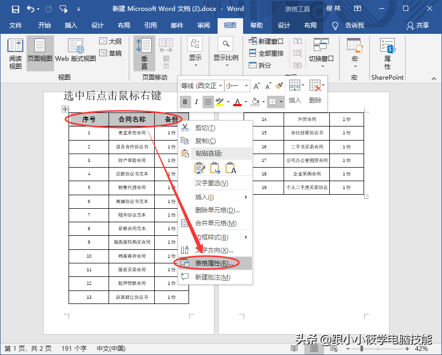Open font color dropdown arrow
This screenshot has height=355, width=442.
[246, 102]
